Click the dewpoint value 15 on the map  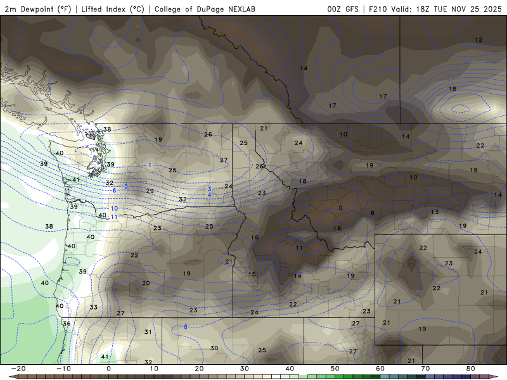tap(252, 274)
